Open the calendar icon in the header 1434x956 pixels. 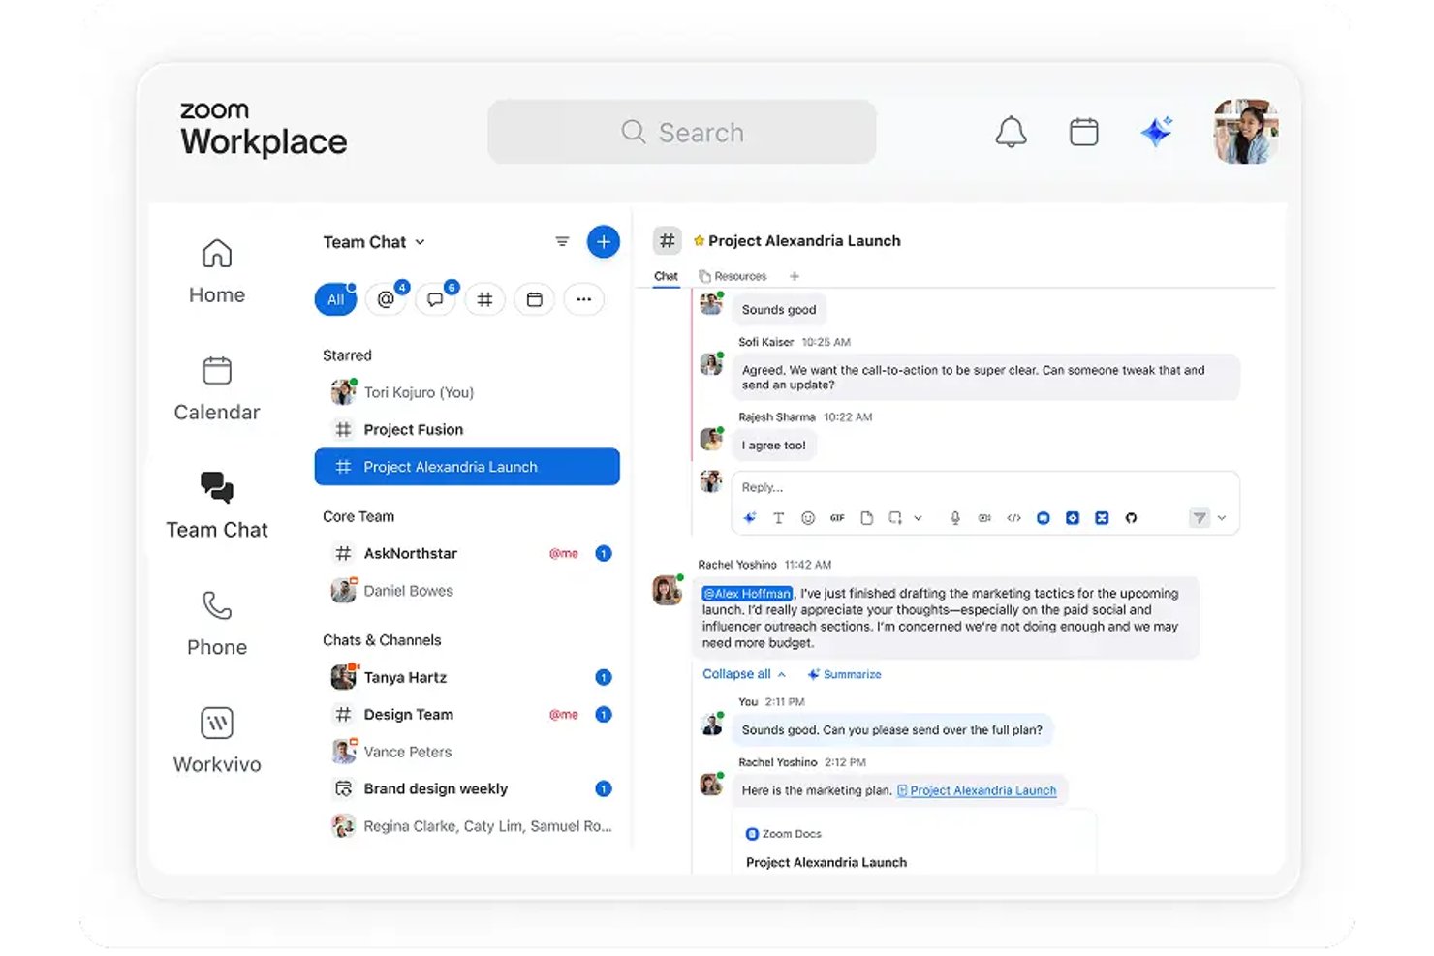1083,132
